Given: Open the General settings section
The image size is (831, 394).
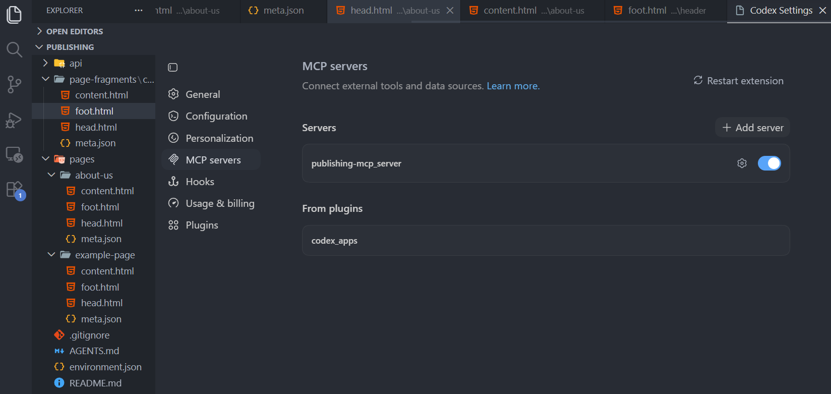Looking at the screenshot, I should (x=211, y=94).
